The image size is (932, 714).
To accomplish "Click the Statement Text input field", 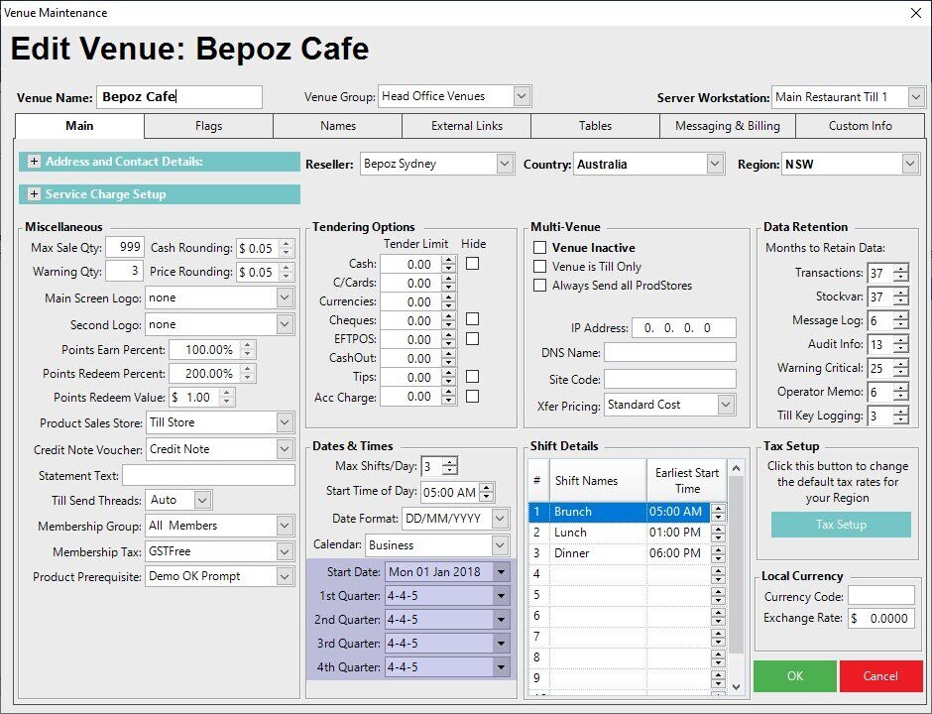I will (x=208, y=476).
